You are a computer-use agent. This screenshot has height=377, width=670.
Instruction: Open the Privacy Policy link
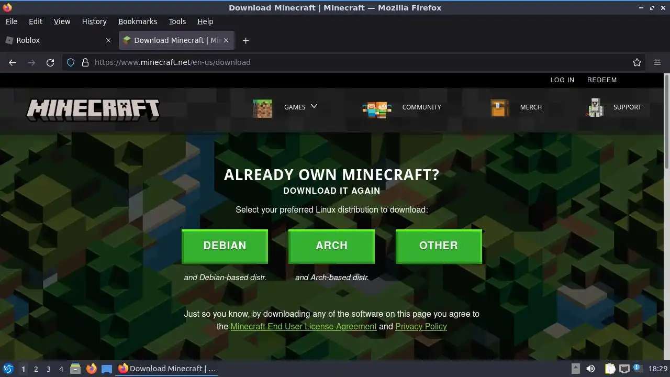click(x=421, y=326)
